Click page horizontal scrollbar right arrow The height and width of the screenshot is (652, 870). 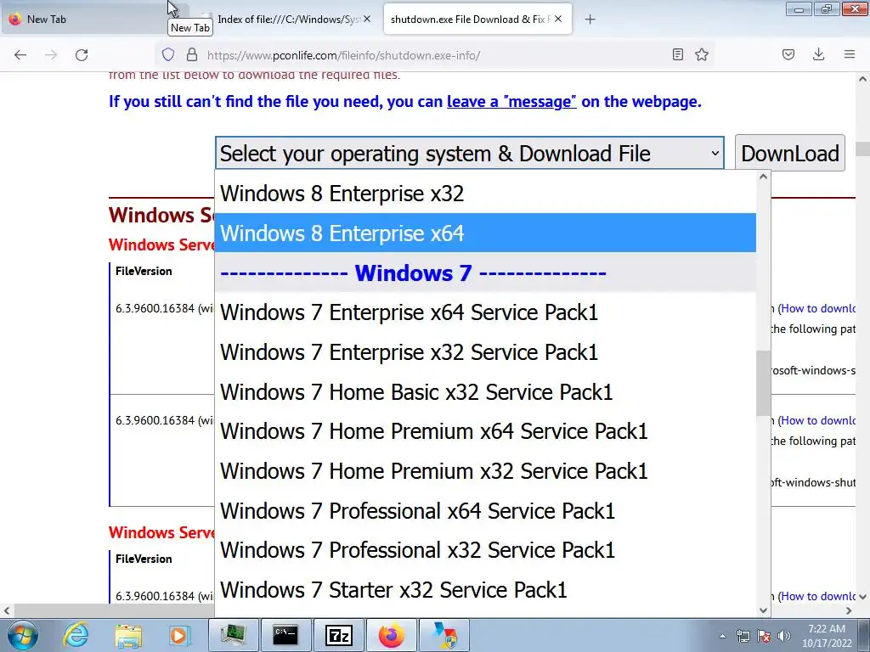pyautogui.click(x=849, y=610)
